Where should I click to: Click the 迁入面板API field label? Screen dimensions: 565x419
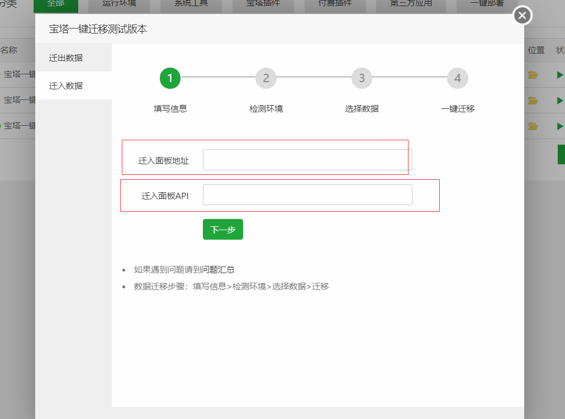(x=165, y=196)
